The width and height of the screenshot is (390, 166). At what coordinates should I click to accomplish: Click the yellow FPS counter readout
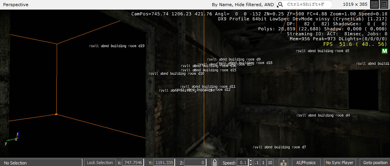(x=355, y=44)
